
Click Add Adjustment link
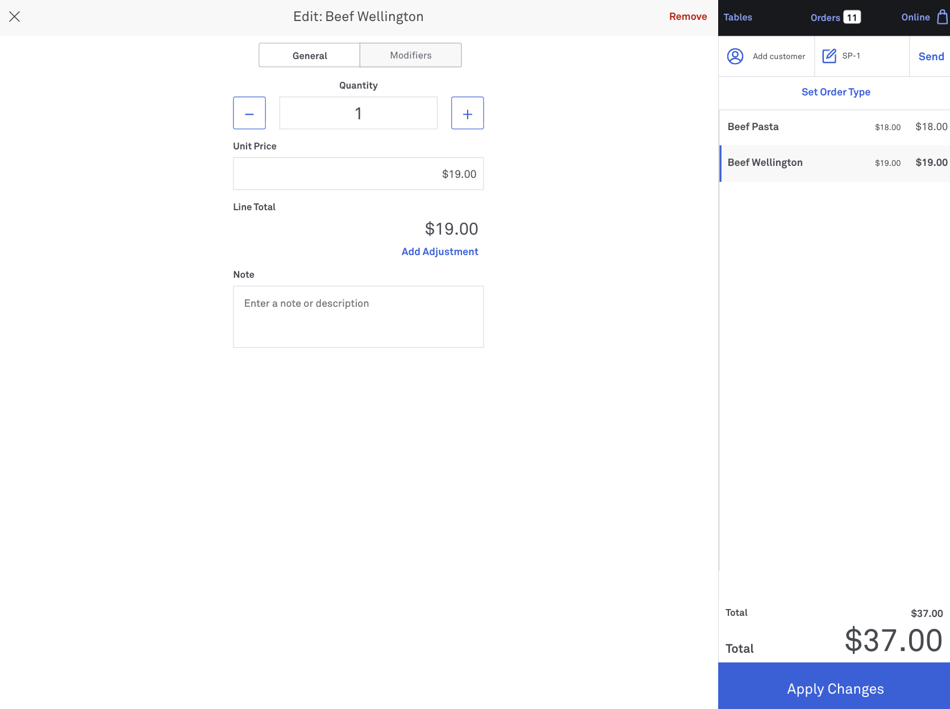click(440, 252)
